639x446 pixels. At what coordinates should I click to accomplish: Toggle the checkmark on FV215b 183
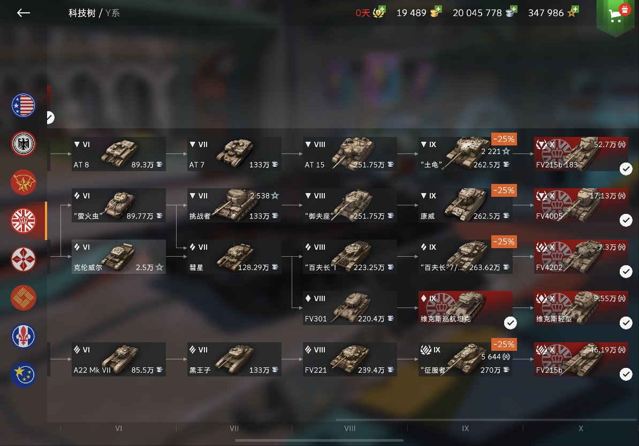(626, 168)
